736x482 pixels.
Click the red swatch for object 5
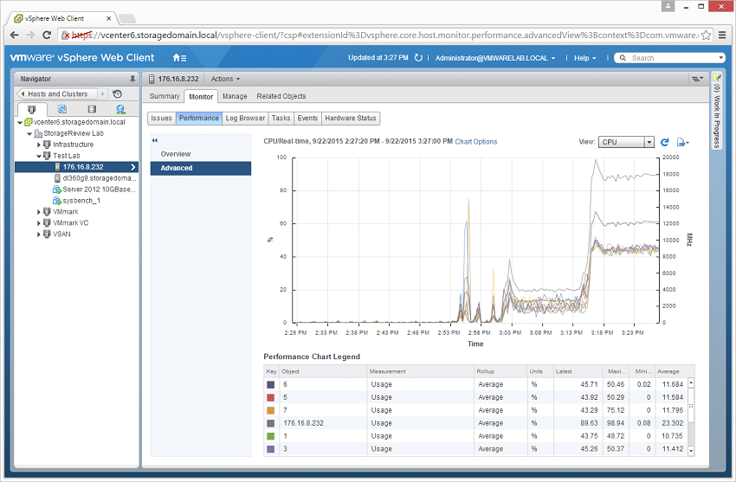point(271,397)
